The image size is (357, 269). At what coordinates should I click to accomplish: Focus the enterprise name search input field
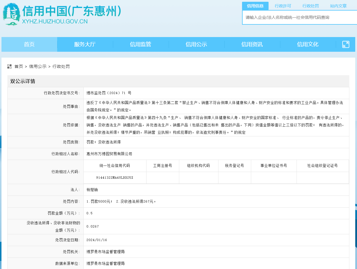[300, 17]
